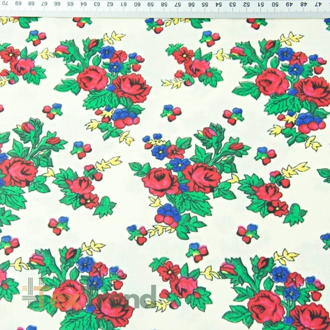330x330 pixels.
Task: Click the number 50 on the ruler
Action: [275, 4]
